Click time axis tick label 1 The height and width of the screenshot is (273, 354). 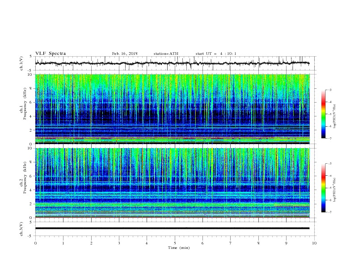point(63,243)
